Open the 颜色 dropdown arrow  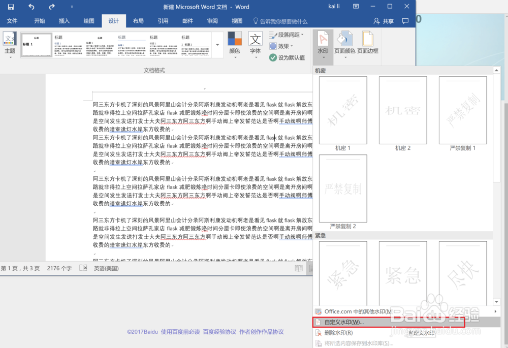(235, 58)
